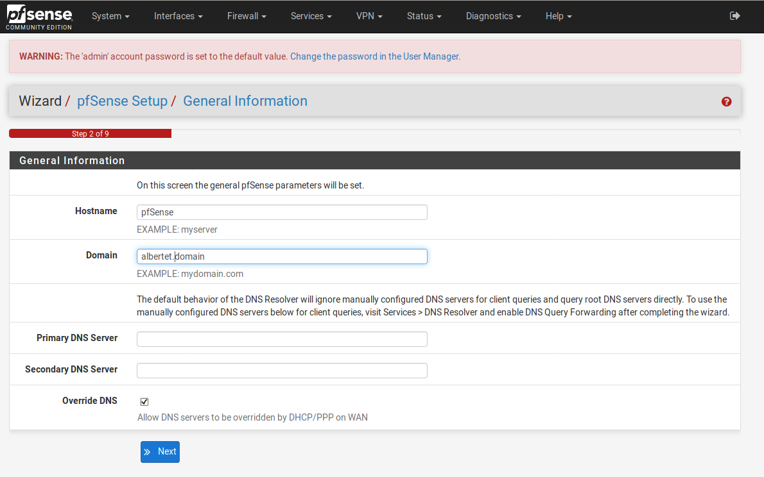764x477 pixels.
Task: Click the pfSense Community Edition logo
Action: [39, 17]
